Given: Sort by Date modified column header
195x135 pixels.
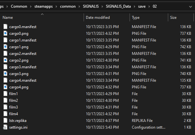Looking at the screenshot, I should (98, 18).
